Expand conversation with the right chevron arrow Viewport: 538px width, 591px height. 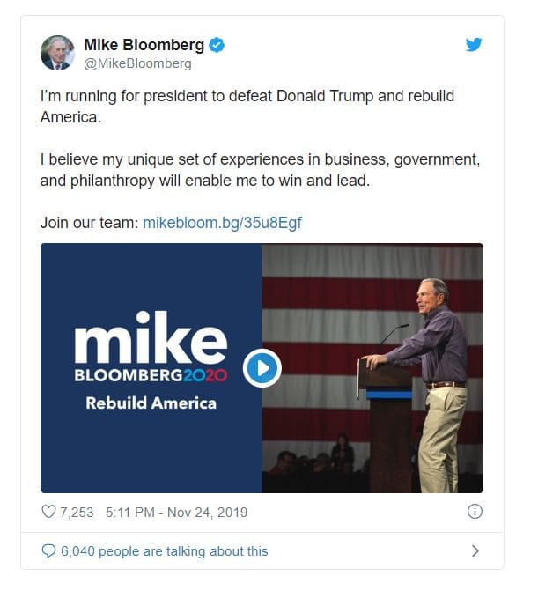(x=475, y=551)
